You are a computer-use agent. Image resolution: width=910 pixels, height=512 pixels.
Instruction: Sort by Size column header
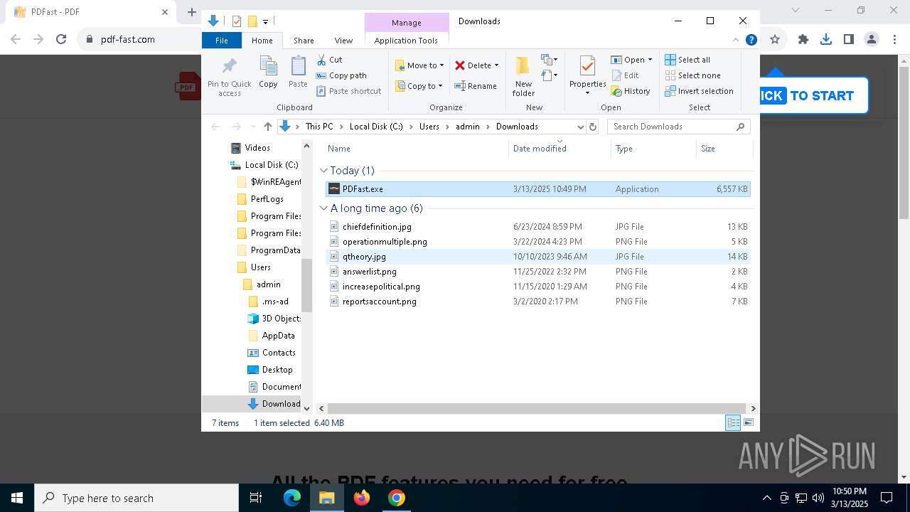(724, 149)
